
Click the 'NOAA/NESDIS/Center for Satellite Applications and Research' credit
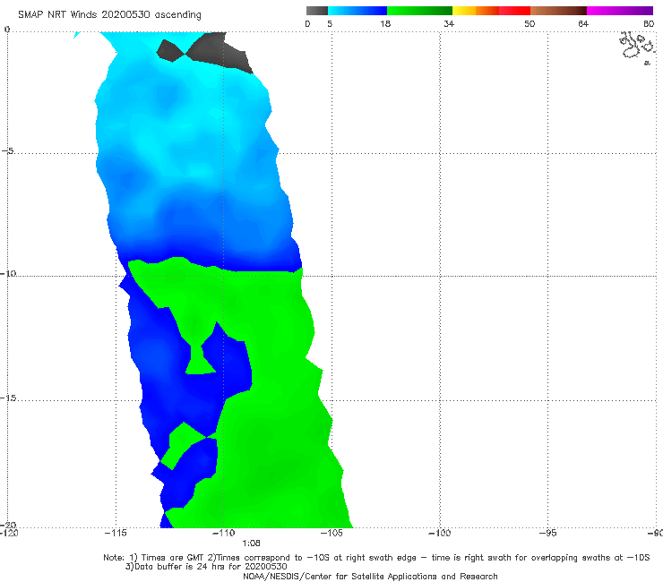(x=370, y=577)
